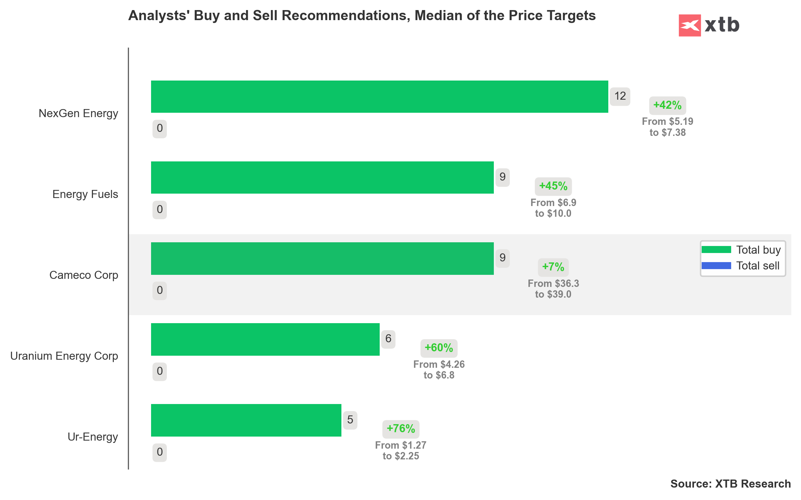Screen dimensions: 801x500
Task: Click the Total sell legend label
Action: click(x=758, y=266)
